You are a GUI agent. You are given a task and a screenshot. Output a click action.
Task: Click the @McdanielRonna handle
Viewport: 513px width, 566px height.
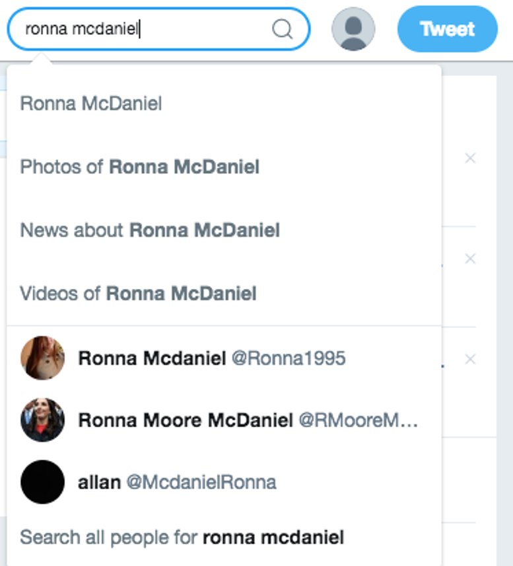point(201,482)
